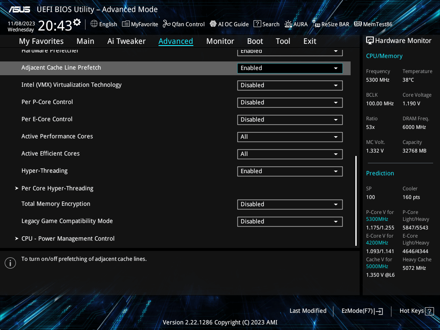Switch to Boot tab
Image resolution: width=440 pixels, height=330 pixels.
click(x=255, y=41)
